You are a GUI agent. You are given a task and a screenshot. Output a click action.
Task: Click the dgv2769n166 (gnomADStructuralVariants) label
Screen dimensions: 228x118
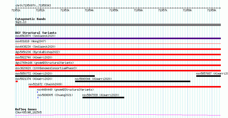[x=45, y=63]
